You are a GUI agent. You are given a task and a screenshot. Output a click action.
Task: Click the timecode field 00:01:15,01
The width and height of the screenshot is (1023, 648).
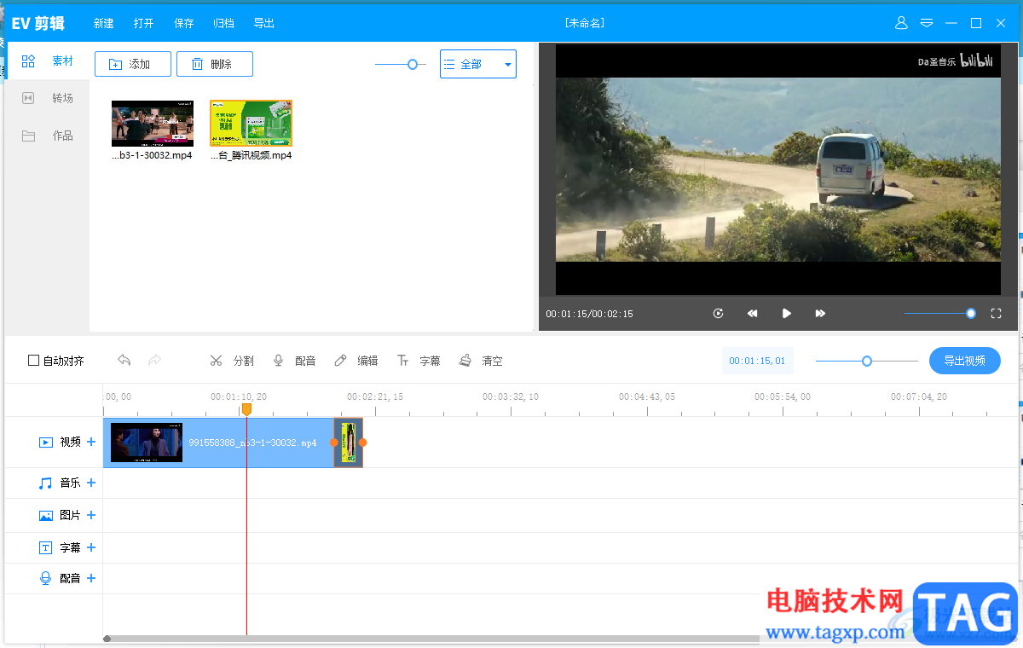point(757,361)
